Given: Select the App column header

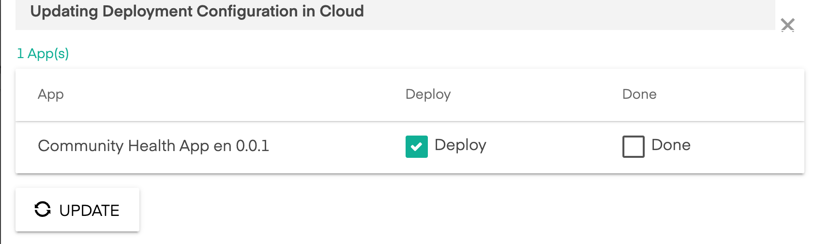Looking at the screenshot, I should 51,94.
